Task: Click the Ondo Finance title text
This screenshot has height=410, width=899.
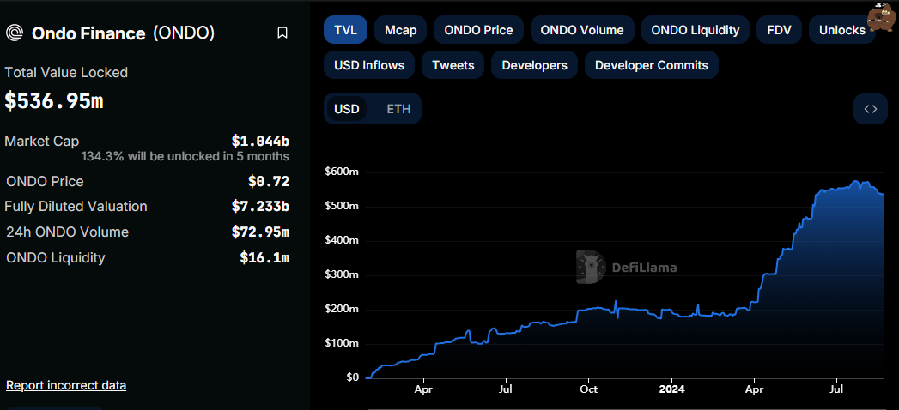Action: [x=88, y=33]
